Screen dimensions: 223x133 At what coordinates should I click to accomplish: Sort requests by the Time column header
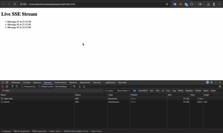point(197,95)
